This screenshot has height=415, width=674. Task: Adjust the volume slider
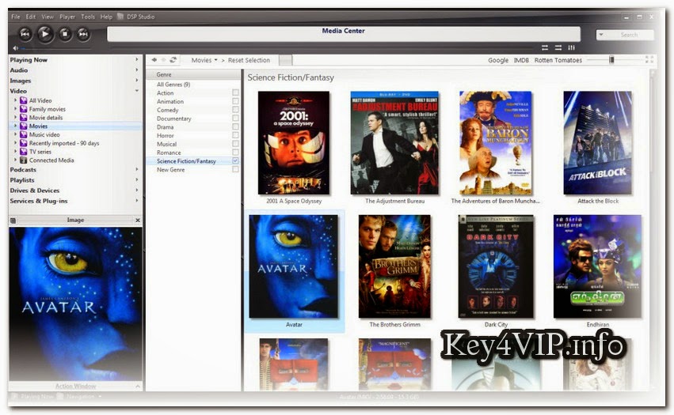coord(56,48)
